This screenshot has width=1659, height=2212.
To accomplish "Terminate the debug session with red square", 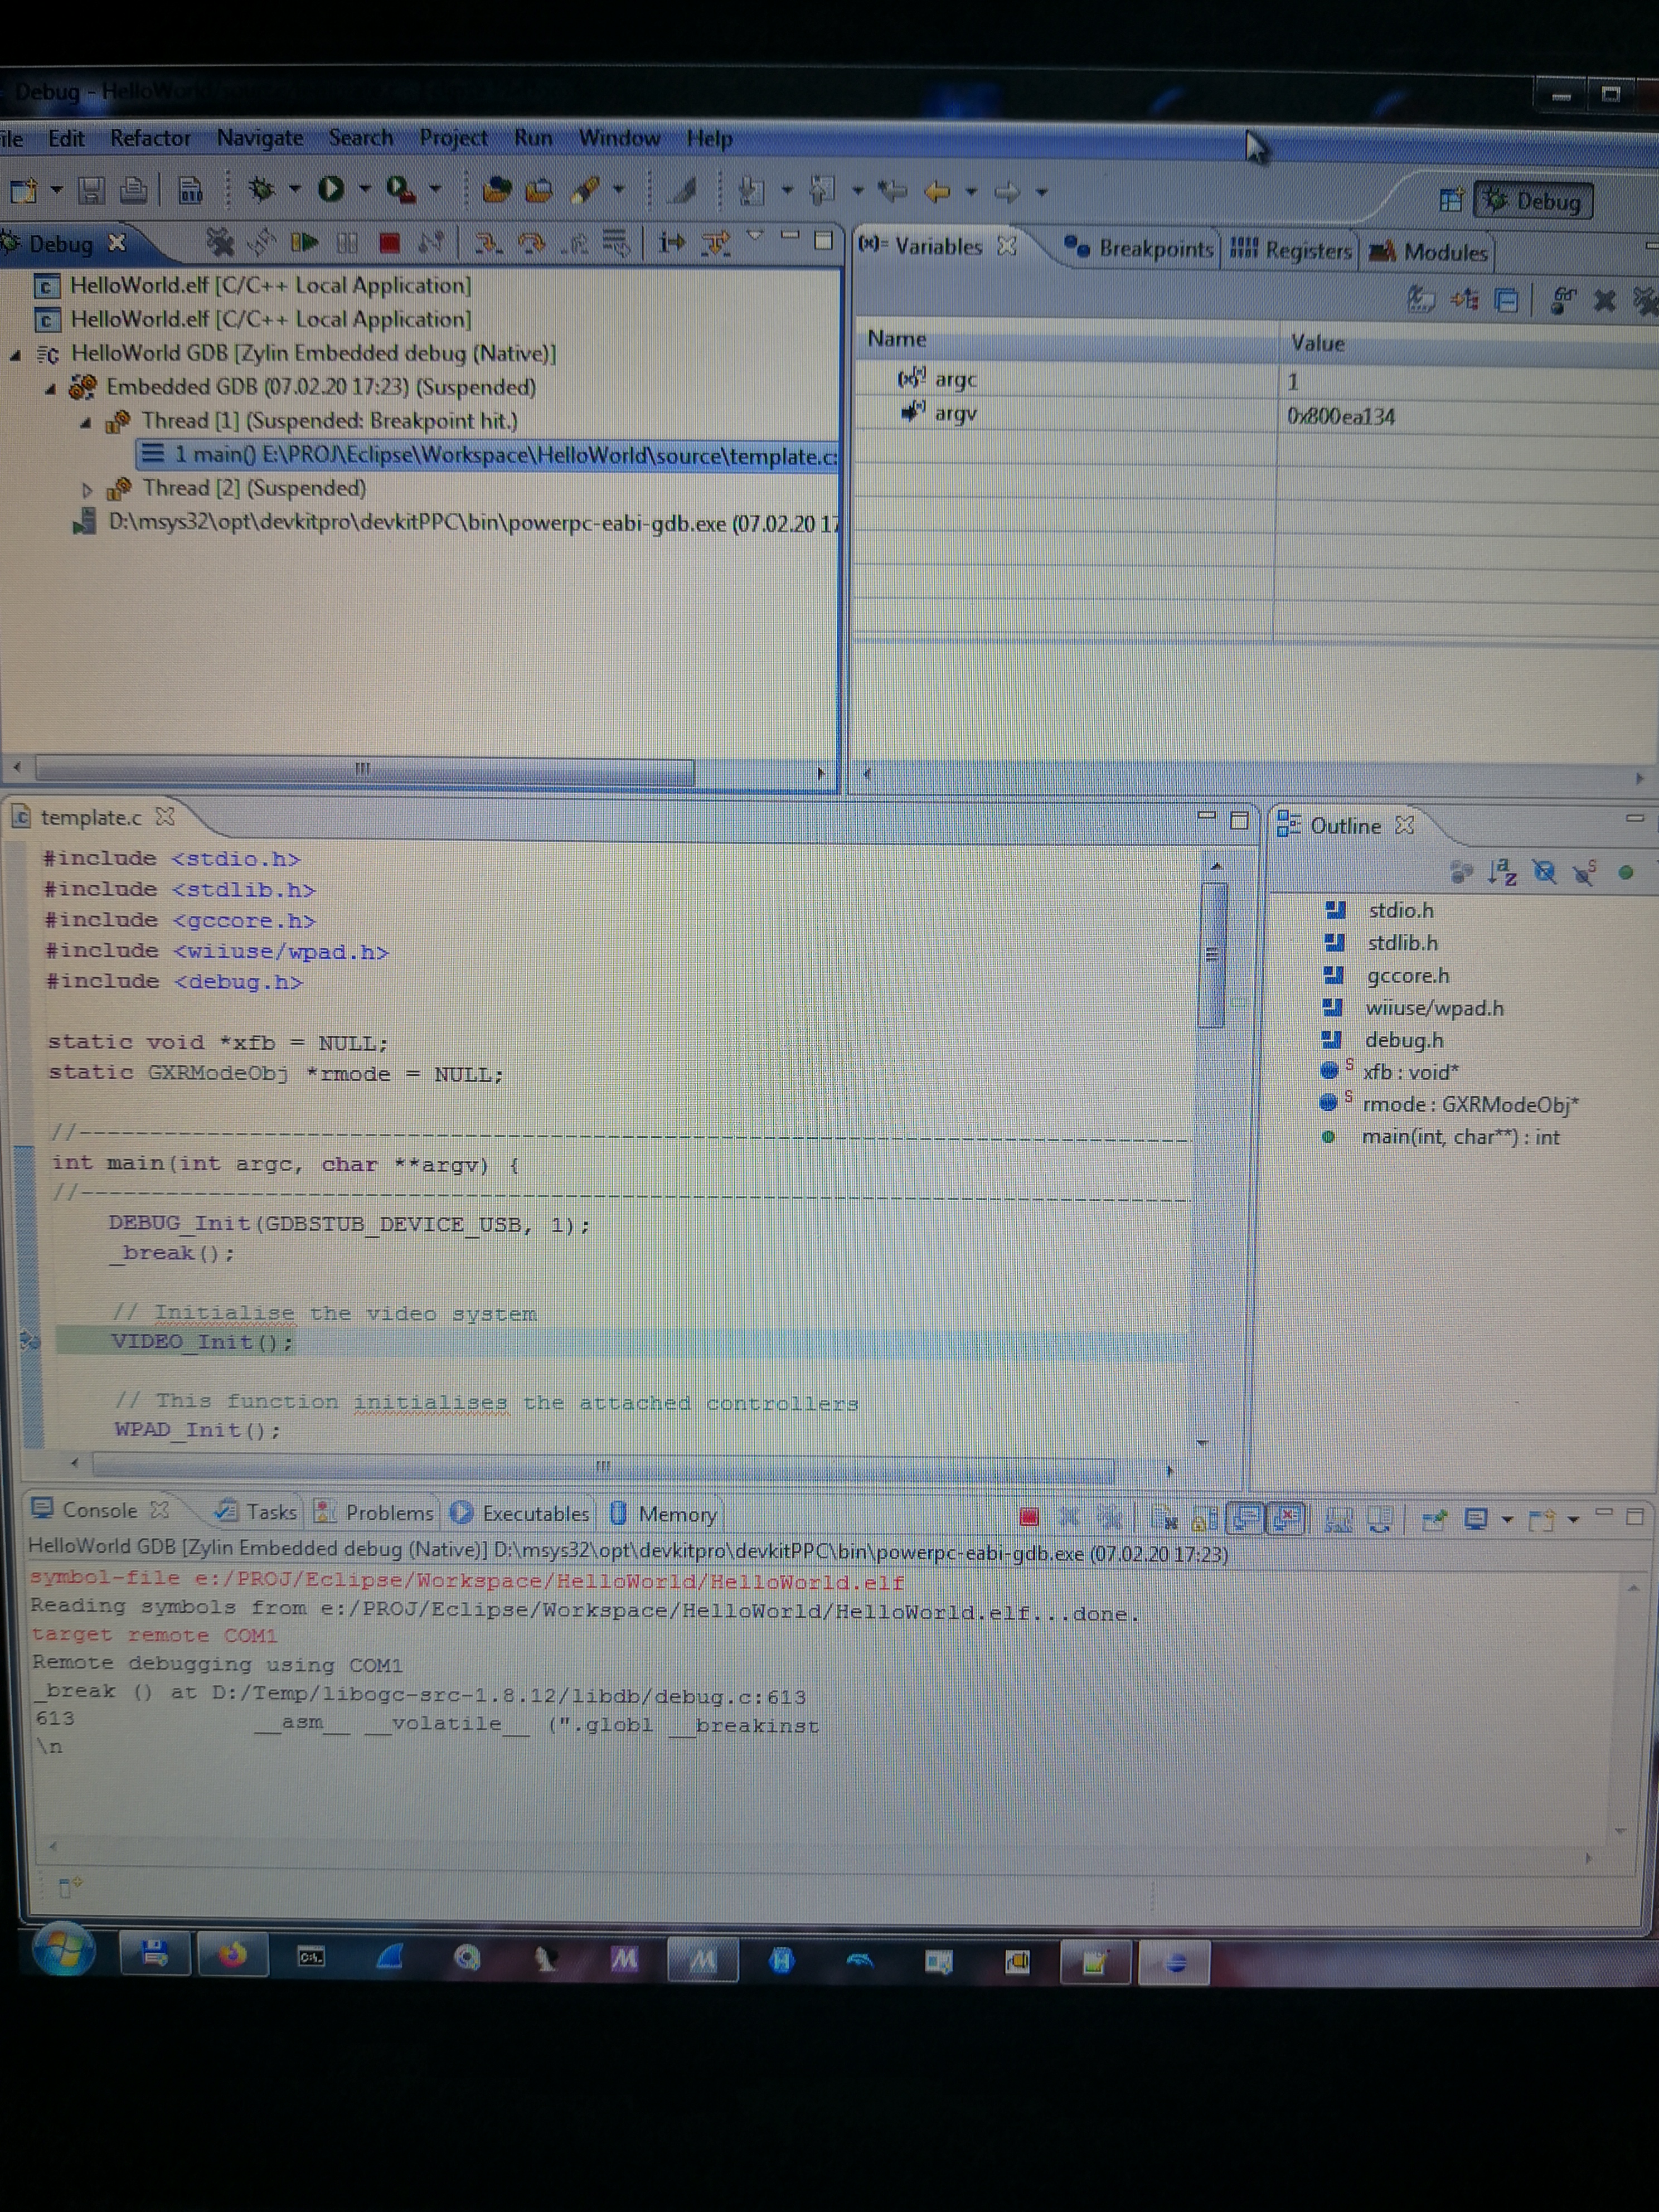I will click(x=389, y=242).
